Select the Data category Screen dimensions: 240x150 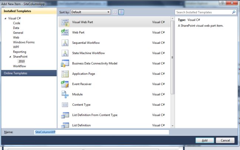[16, 28]
